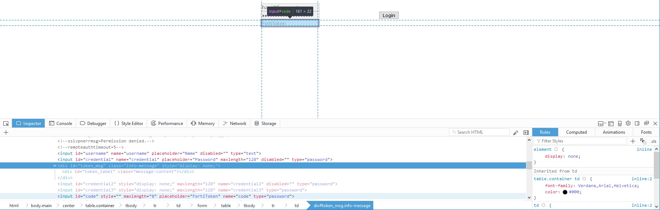
Task: Show devtools in separate window
Action: point(647,124)
